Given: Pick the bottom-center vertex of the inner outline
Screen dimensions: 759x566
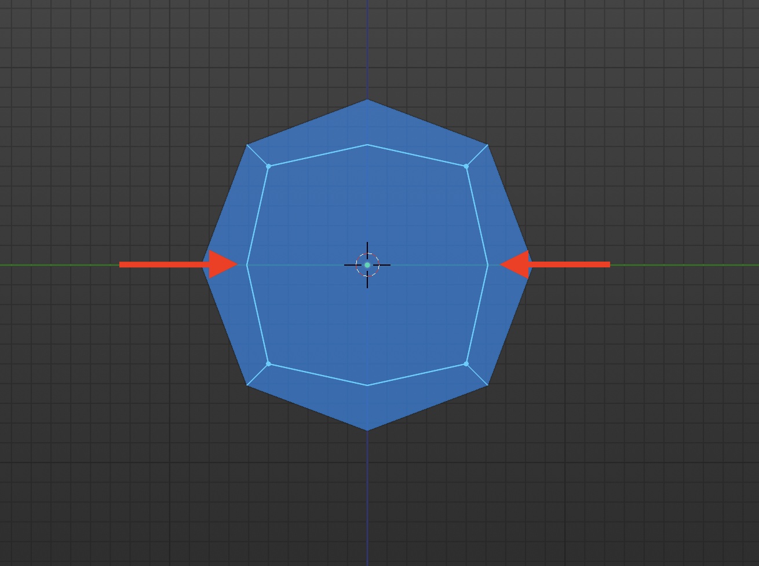Looking at the screenshot, I should pos(367,385).
